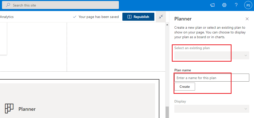Click the Republish button
This screenshot has height=118, width=254.
coord(138,17)
